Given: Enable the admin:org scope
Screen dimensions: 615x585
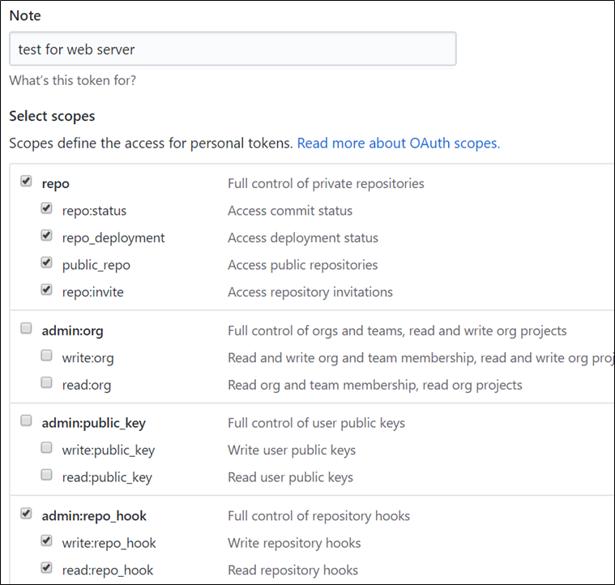Looking at the screenshot, I should pyautogui.click(x=26, y=329).
